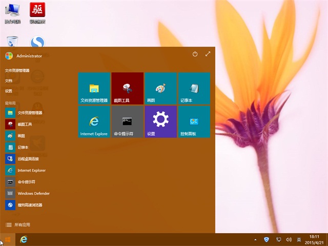This screenshot has height=246, width=328.
Task: Open 搜狗高速浏览器 from most used list
Action: click(x=24, y=205)
